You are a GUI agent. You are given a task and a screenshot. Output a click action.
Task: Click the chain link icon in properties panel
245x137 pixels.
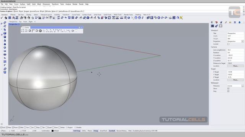(x=216, y=26)
